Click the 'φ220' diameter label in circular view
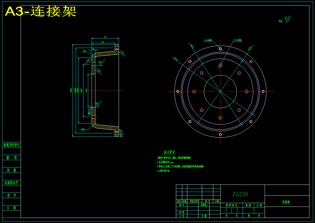Viewport: 315px width, 223px height. (250, 48)
